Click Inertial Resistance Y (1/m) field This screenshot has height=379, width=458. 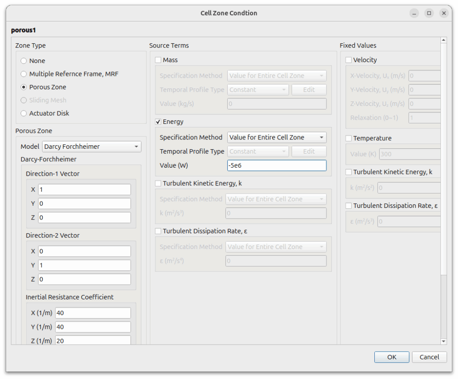tap(93, 327)
